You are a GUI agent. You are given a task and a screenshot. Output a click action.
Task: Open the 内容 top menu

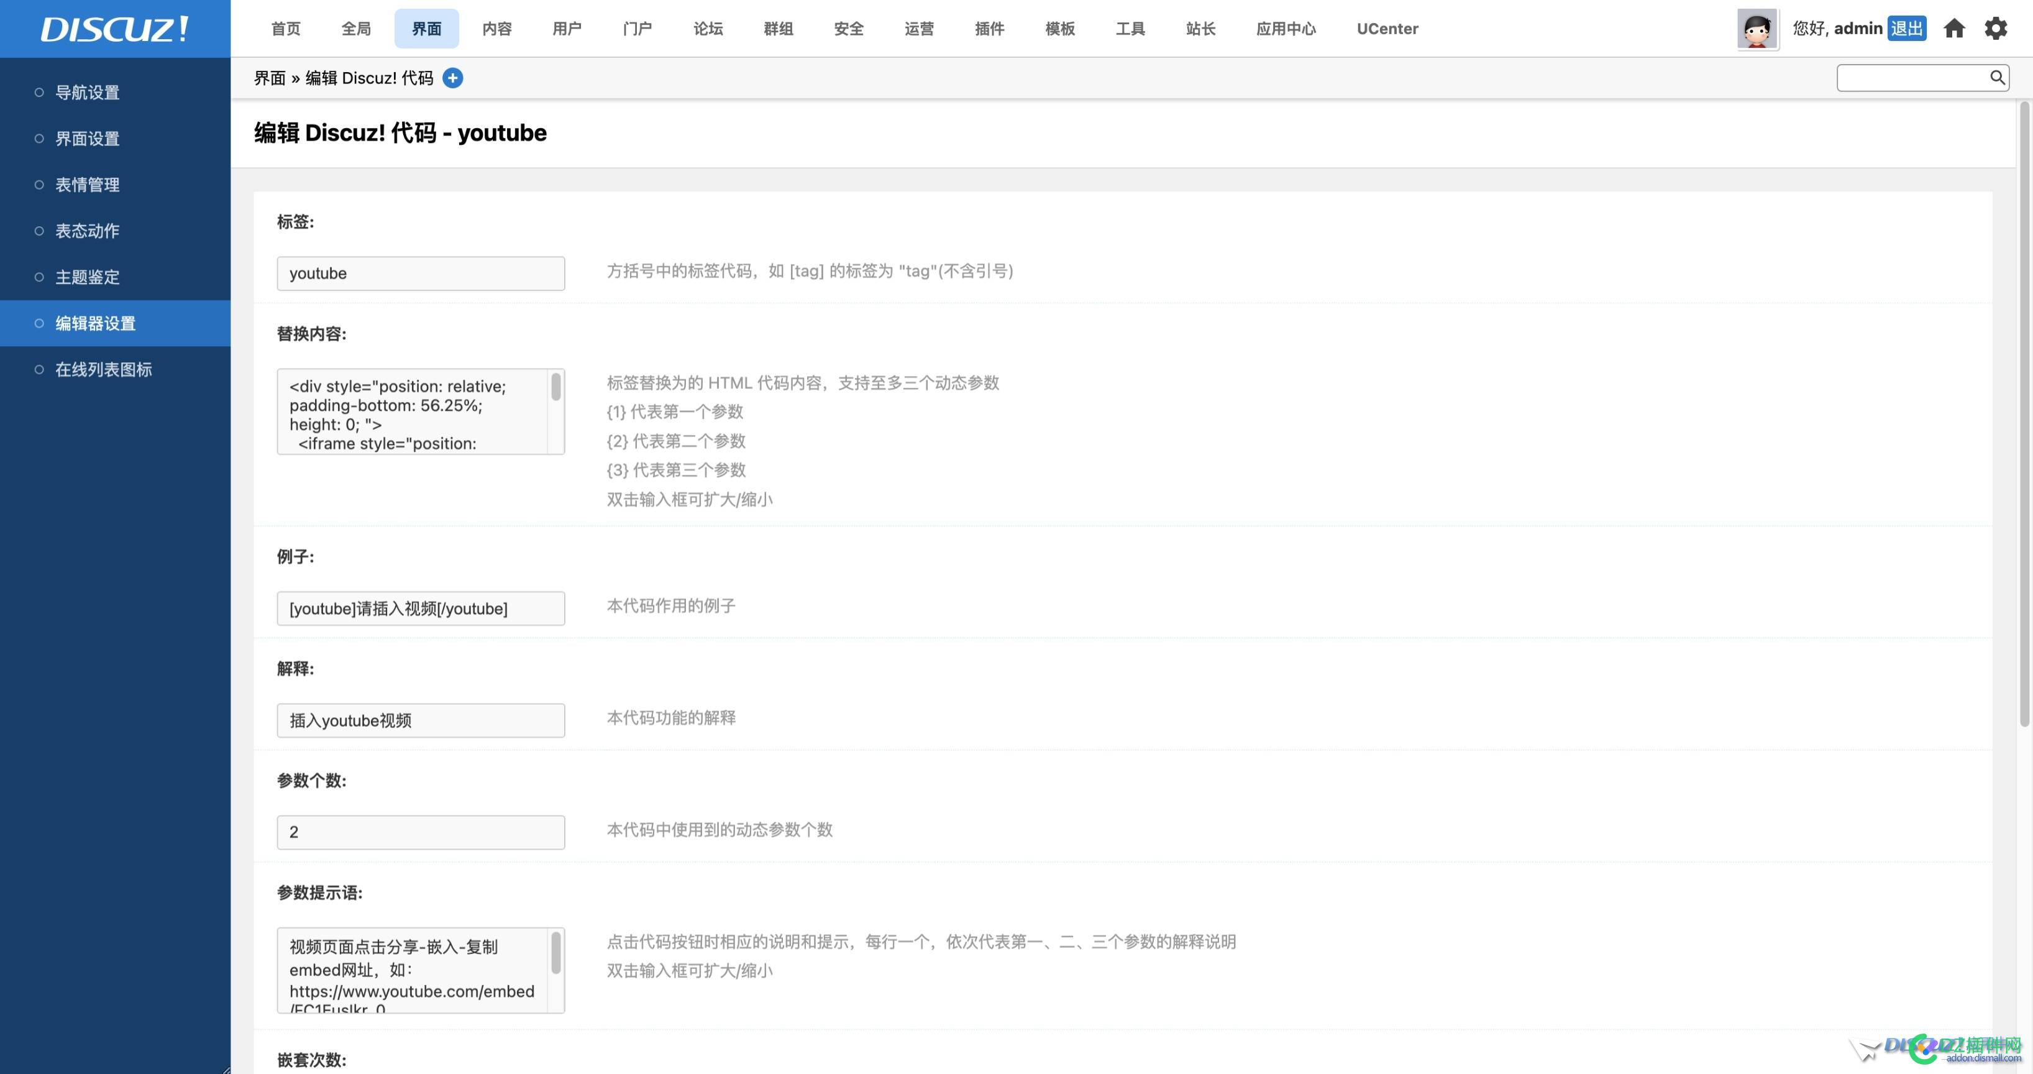tap(497, 29)
